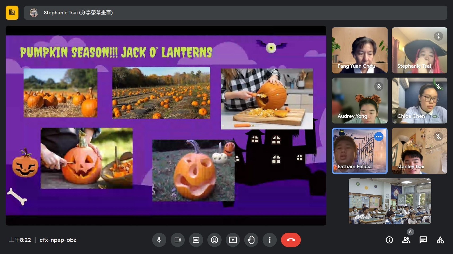Viewport: 453px width, 254px height.
Task: Turn off the camera
Action: pyautogui.click(x=178, y=240)
